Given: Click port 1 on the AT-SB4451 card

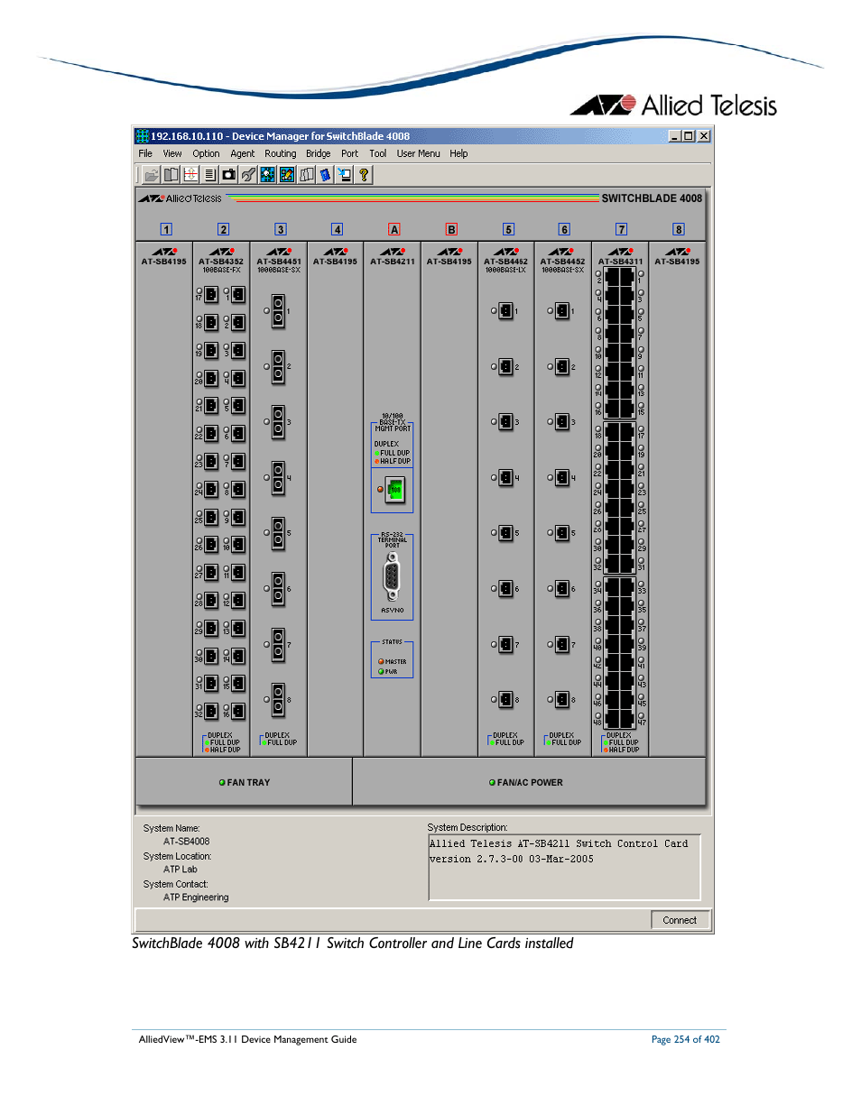Looking at the screenshot, I should click(279, 310).
